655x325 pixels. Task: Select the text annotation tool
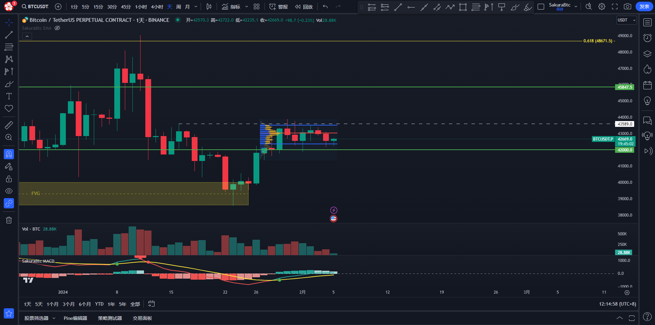(9, 96)
